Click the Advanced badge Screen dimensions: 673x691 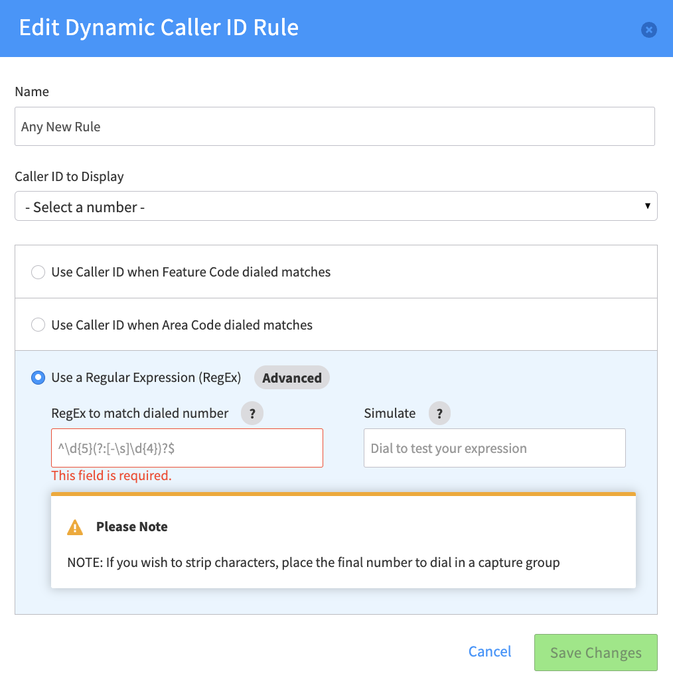pyautogui.click(x=292, y=378)
